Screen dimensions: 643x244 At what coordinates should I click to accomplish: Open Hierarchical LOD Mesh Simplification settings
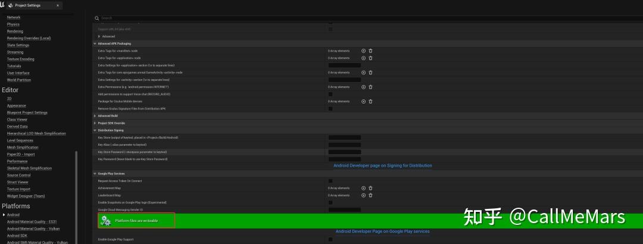pyautogui.click(x=36, y=133)
